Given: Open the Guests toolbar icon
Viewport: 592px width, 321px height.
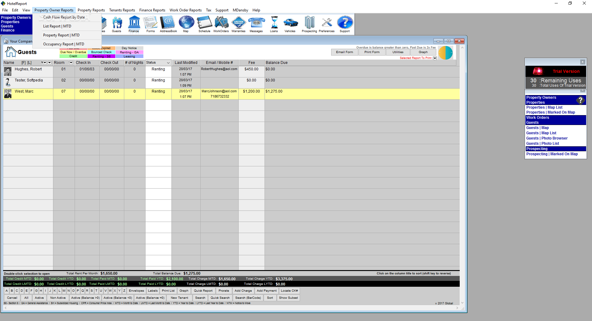Looking at the screenshot, I should tap(117, 24).
